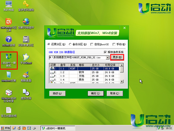Click 高级 button

tap(57, 93)
